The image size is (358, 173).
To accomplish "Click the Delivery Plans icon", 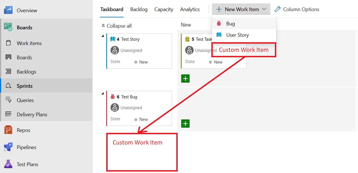I will coord(9,114).
